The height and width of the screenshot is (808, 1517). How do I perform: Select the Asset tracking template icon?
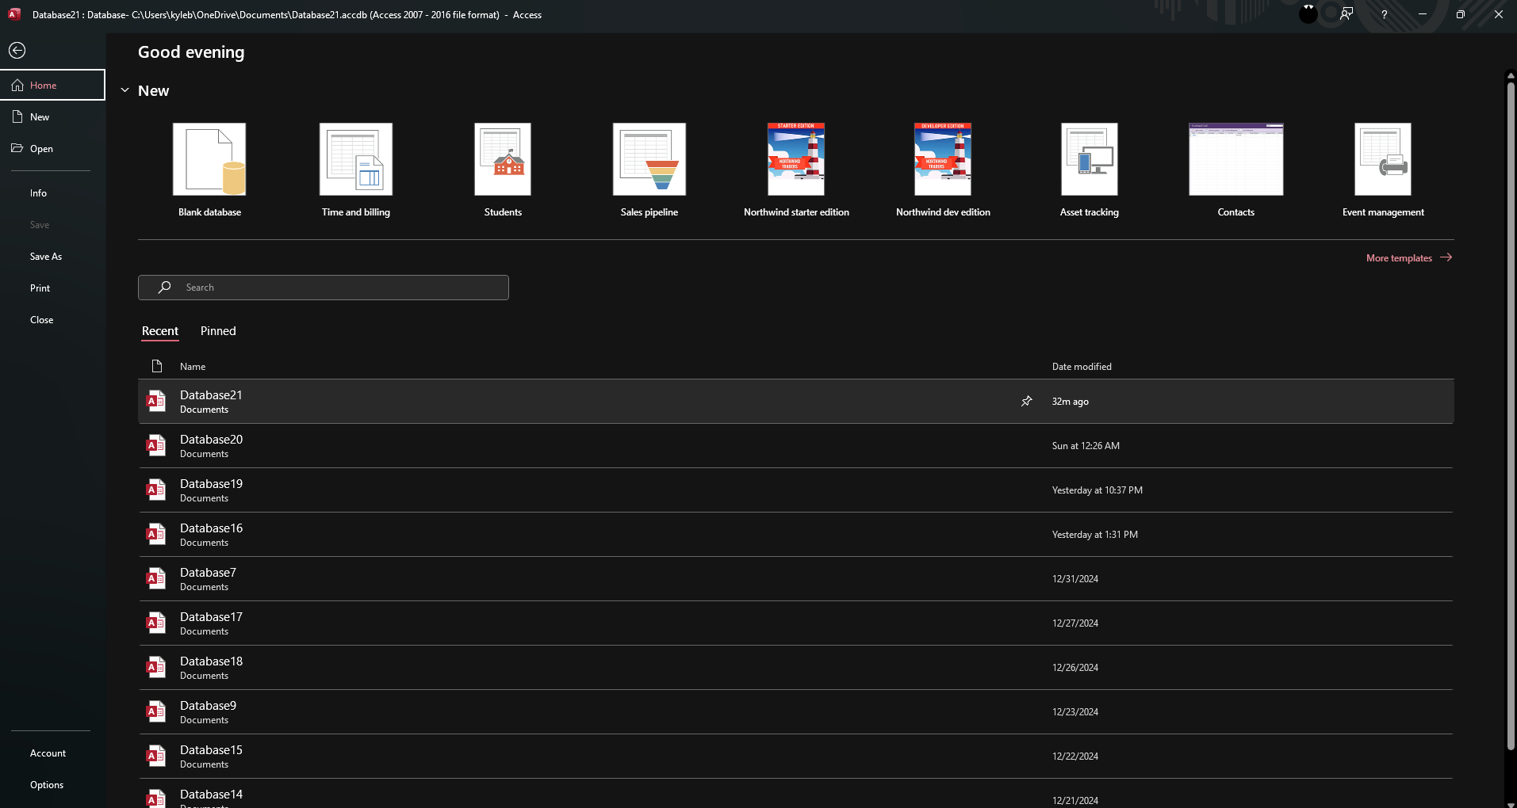tap(1090, 159)
